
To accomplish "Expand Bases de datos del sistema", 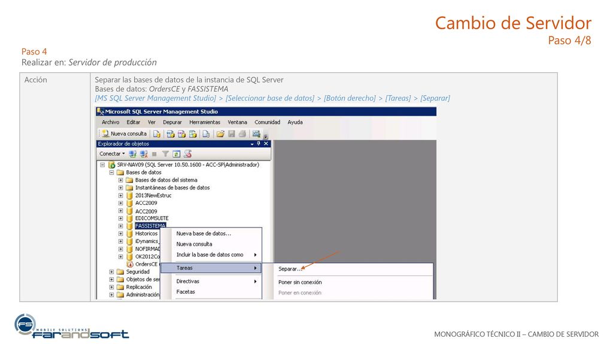I will pos(120,180).
